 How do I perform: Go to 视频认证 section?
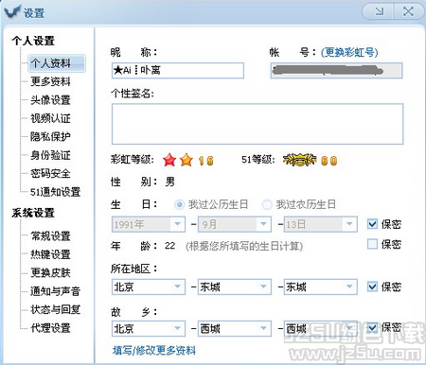pyautogui.click(x=50, y=118)
